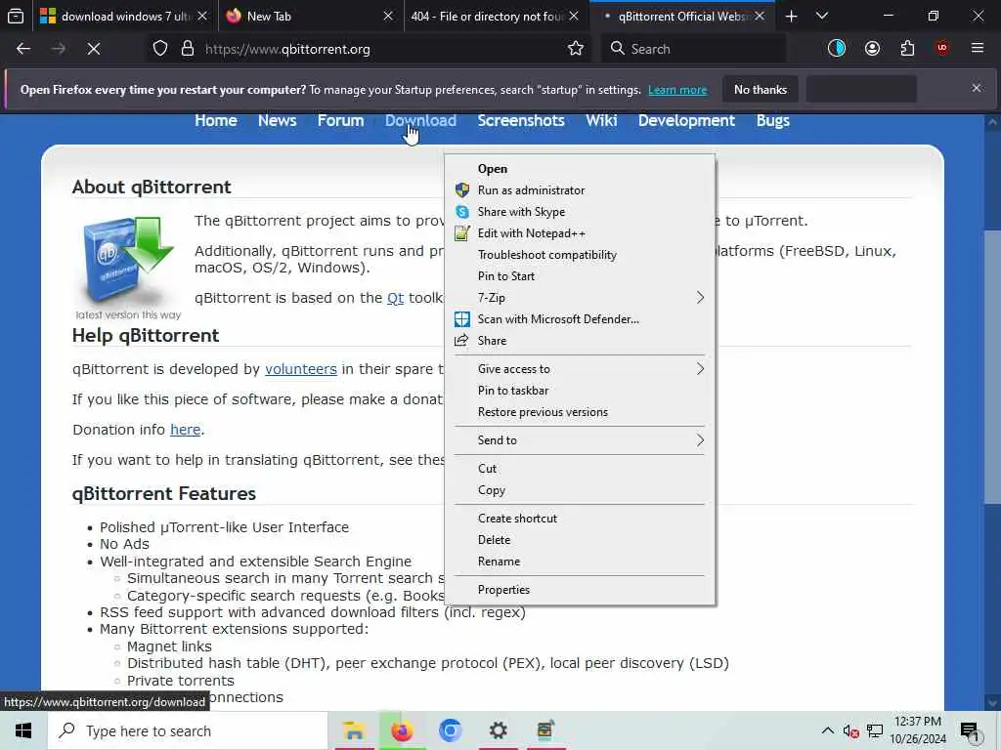Open the Wiki navigation link
The width and height of the screenshot is (1001, 750).
click(x=601, y=120)
